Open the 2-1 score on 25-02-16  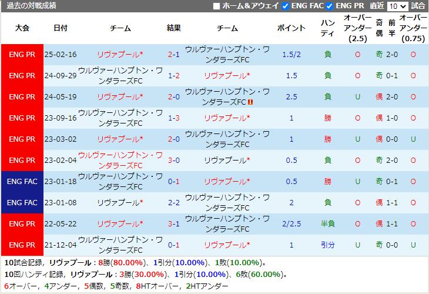(x=173, y=55)
